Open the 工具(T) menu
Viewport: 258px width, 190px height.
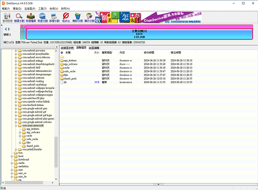click(x=42, y=8)
